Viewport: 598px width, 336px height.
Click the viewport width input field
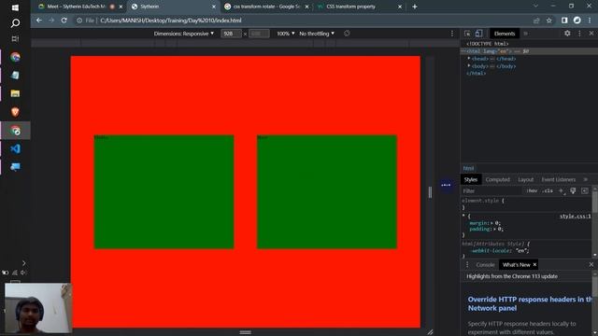tap(231, 34)
